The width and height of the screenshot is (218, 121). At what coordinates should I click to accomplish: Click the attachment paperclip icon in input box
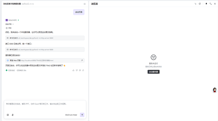(13, 115)
